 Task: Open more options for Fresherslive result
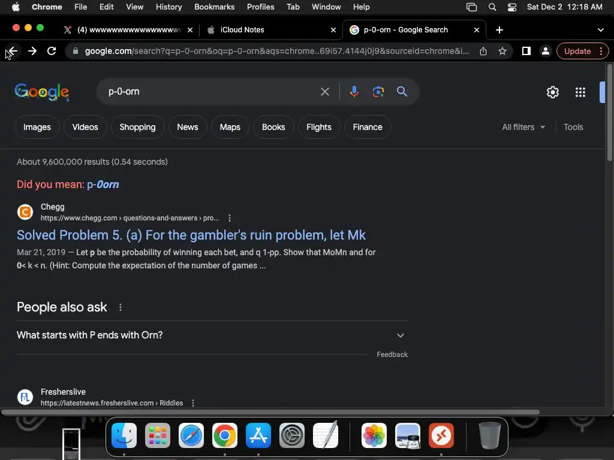193,403
